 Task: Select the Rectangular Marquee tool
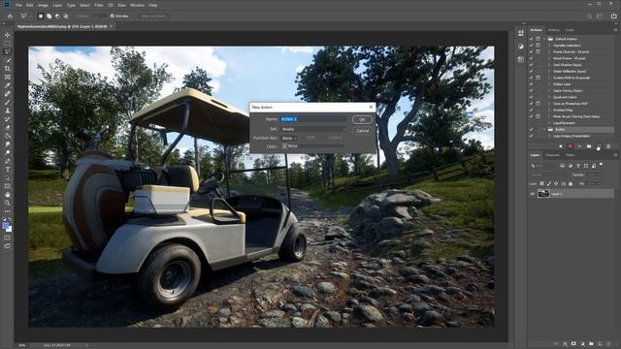7,43
